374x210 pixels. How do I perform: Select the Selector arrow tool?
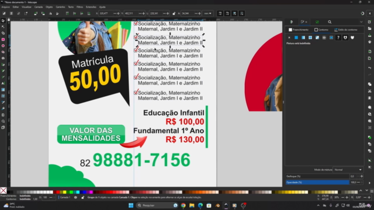[x=3, y=21]
